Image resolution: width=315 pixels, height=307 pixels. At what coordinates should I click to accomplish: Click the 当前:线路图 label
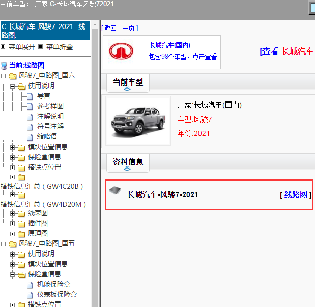(26, 65)
